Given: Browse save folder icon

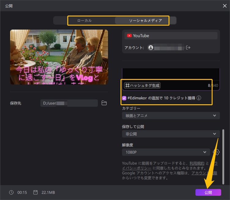Looking at the screenshot, I should pos(104,103).
